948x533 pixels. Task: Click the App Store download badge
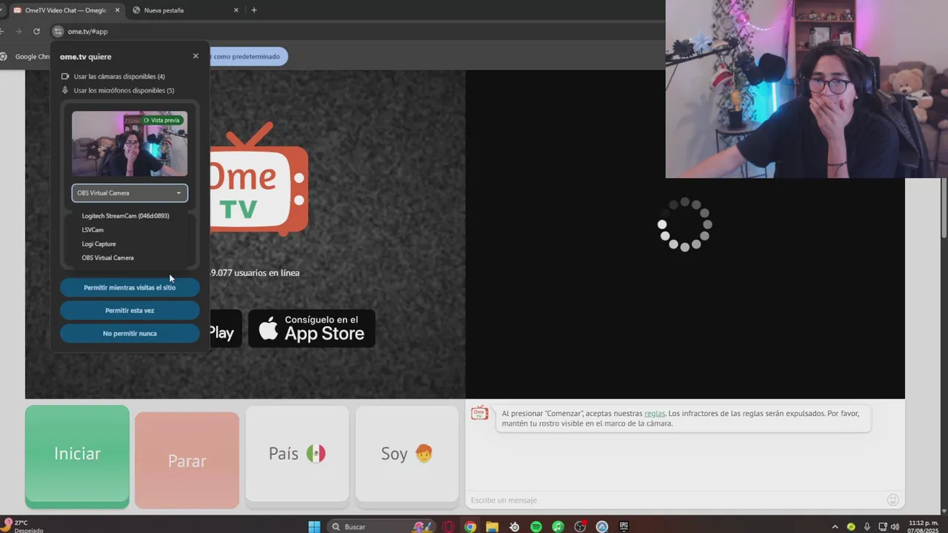[312, 328]
